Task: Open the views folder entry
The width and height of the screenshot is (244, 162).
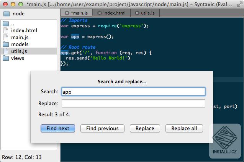Action: point(29,58)
